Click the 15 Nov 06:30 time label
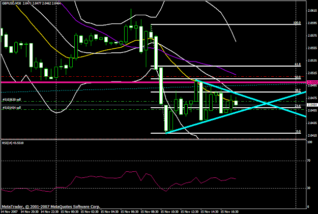Screen dimensions: 318x214 pyautogui.click(x=129, y=212)
